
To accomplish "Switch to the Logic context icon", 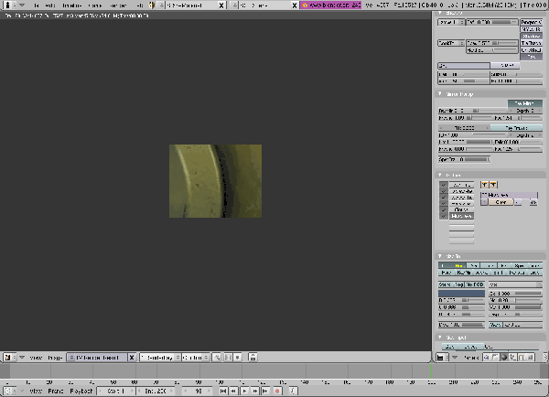I will (x=487, y=358).
